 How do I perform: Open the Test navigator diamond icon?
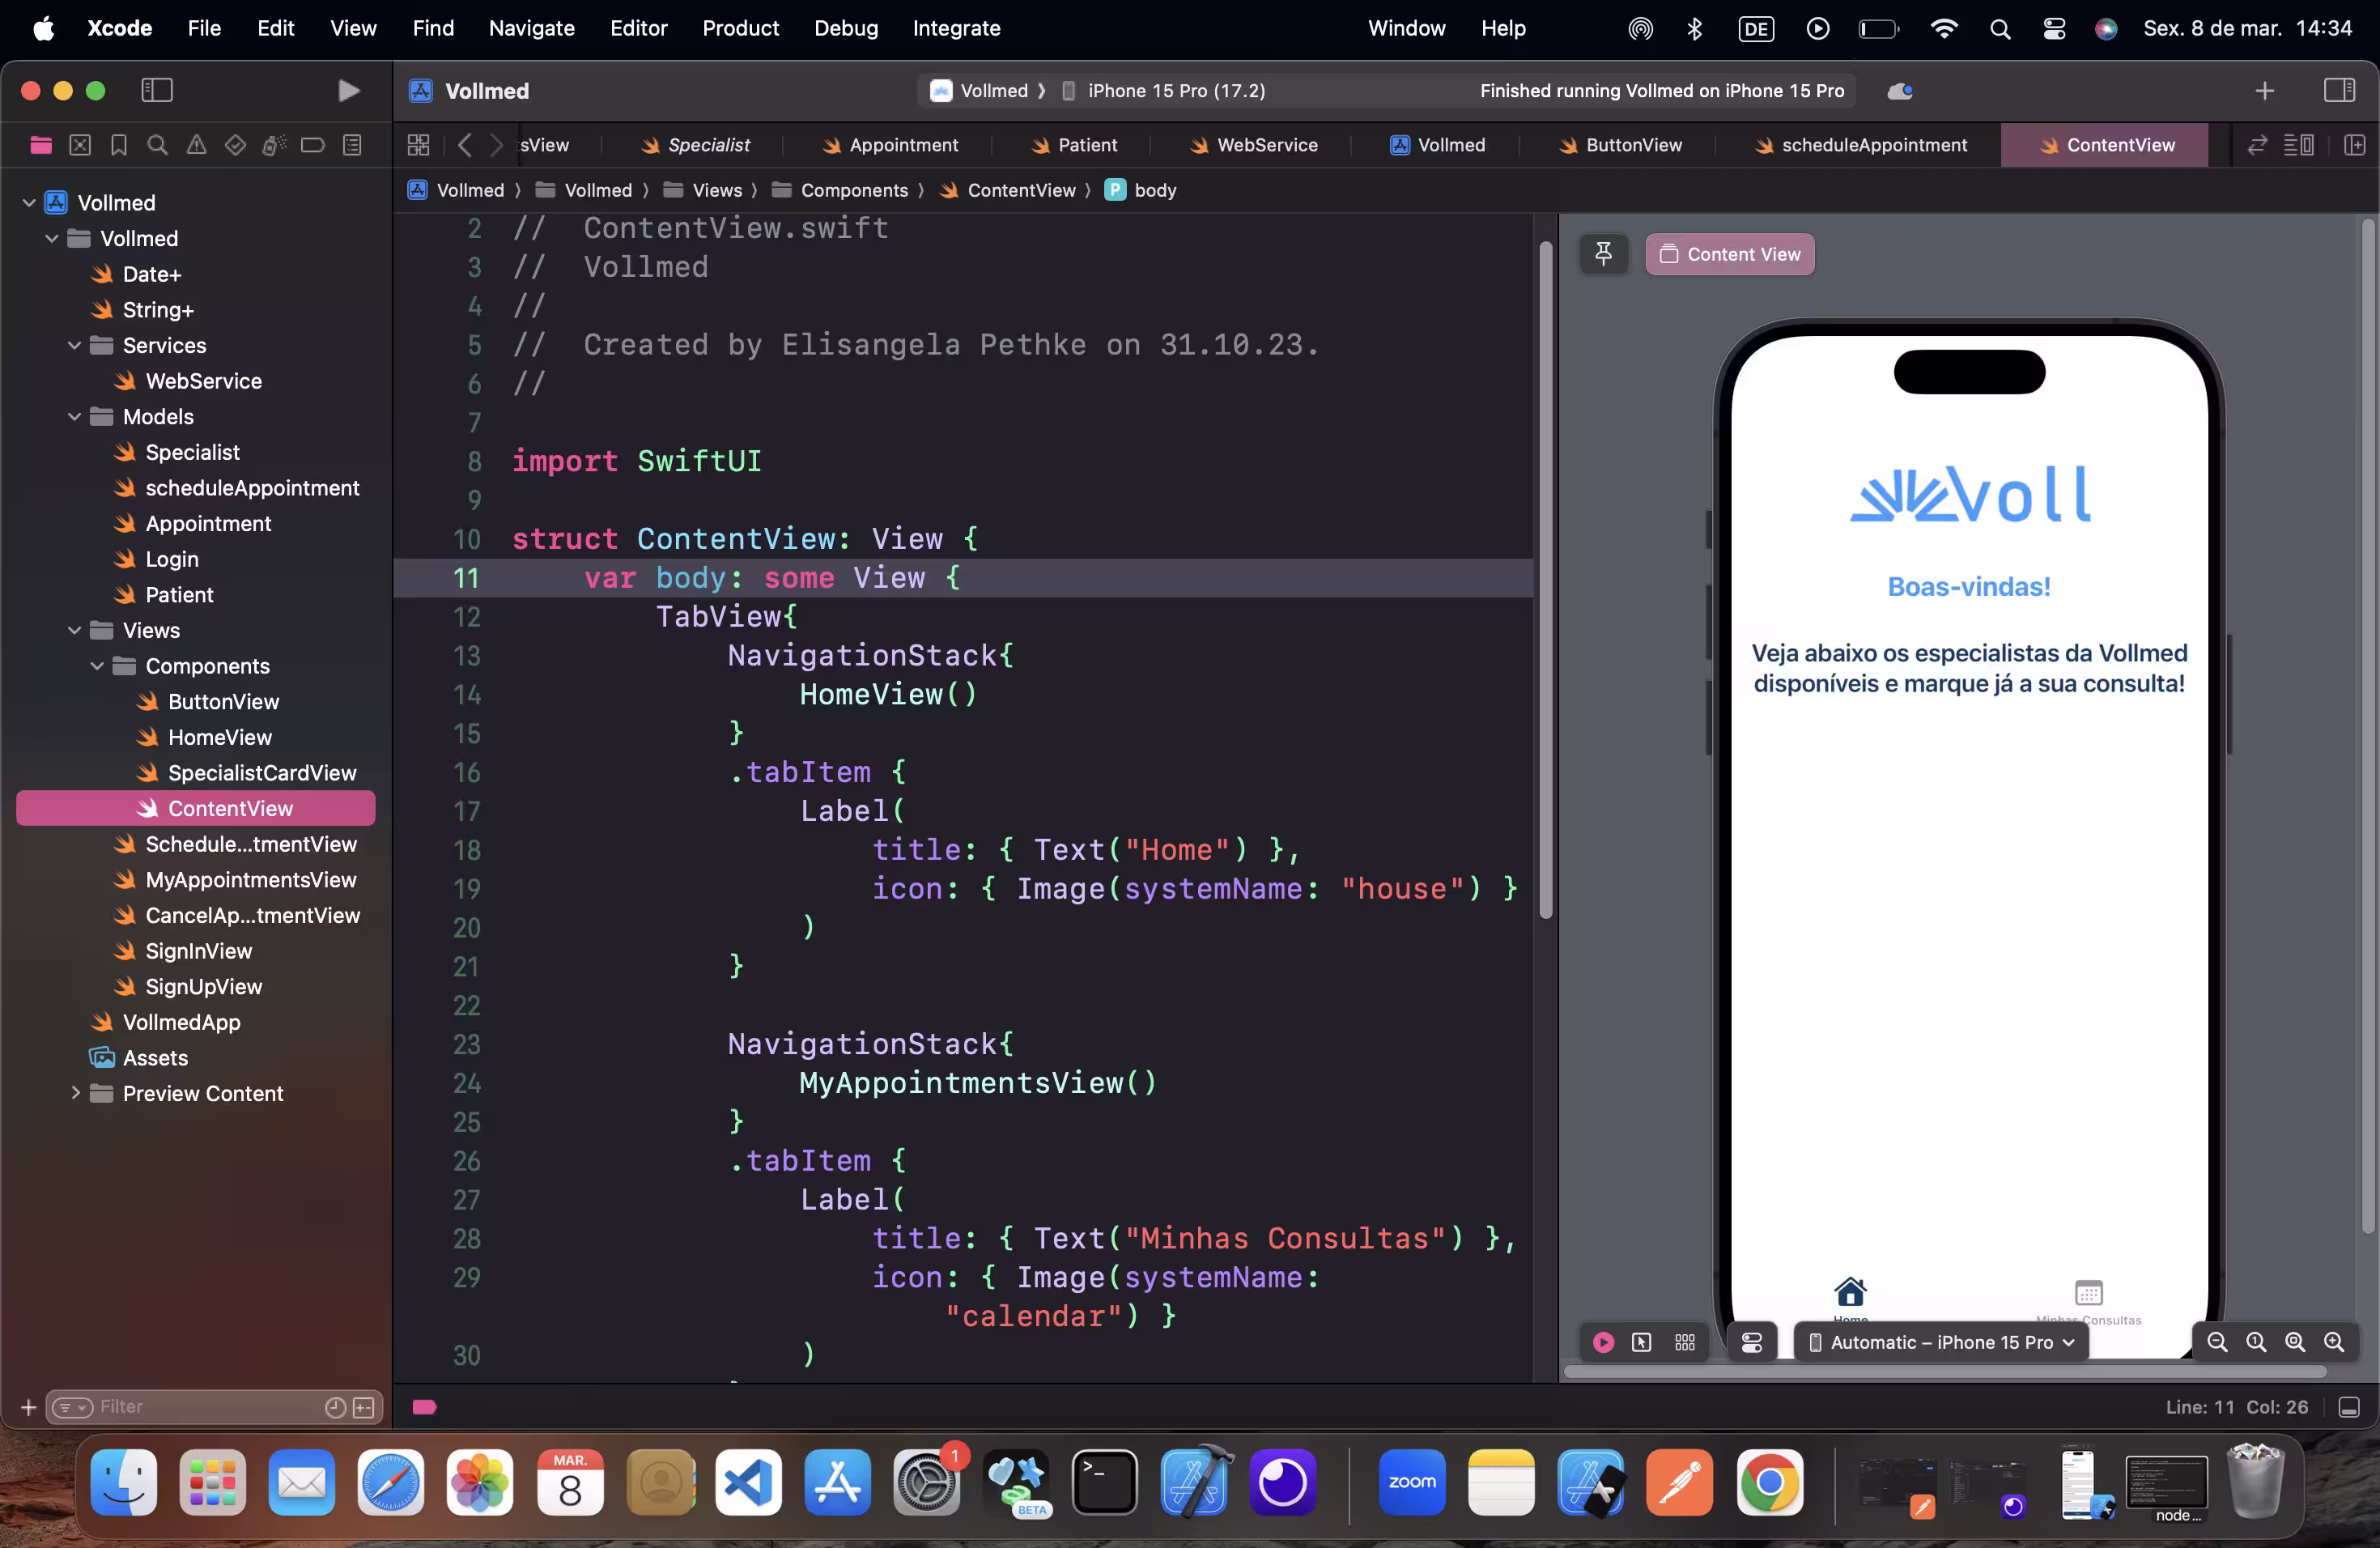[235, 145]
